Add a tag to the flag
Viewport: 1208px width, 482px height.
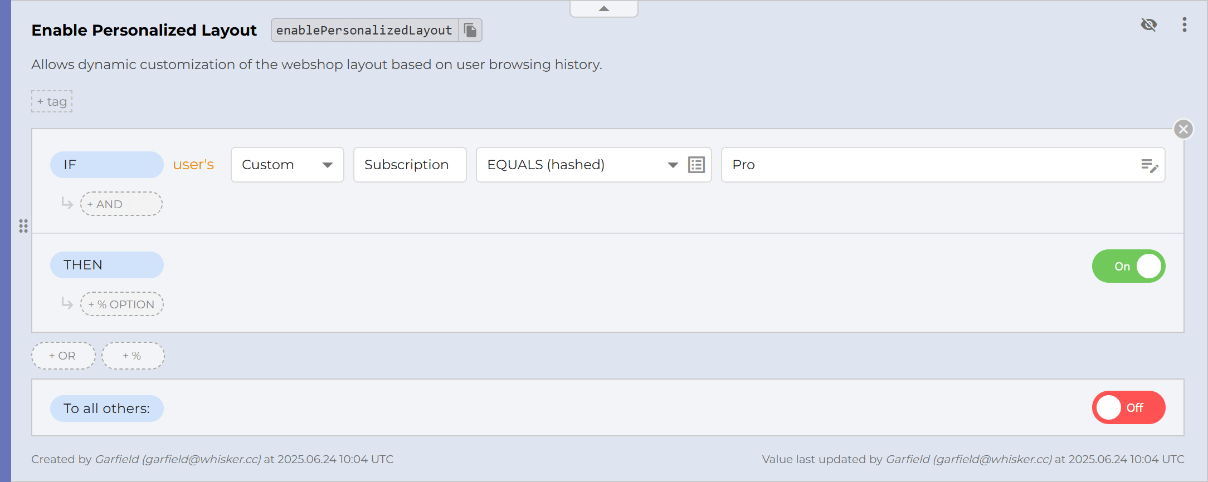click(x=52, y=101)
